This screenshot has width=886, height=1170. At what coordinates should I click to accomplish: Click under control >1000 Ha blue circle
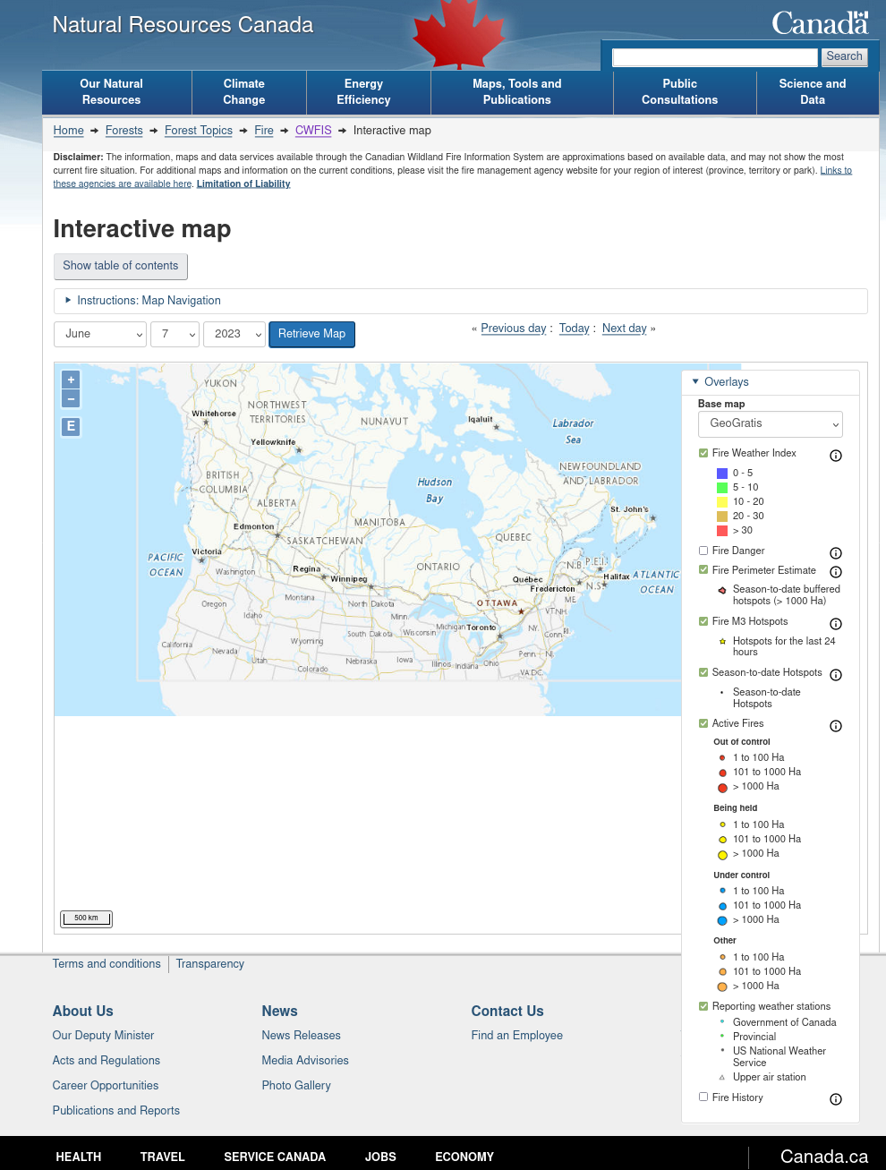point(722,921)
